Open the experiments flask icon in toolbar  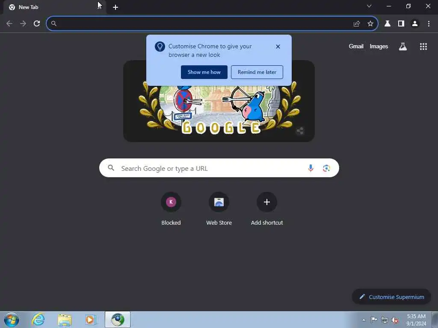[388, 24]
